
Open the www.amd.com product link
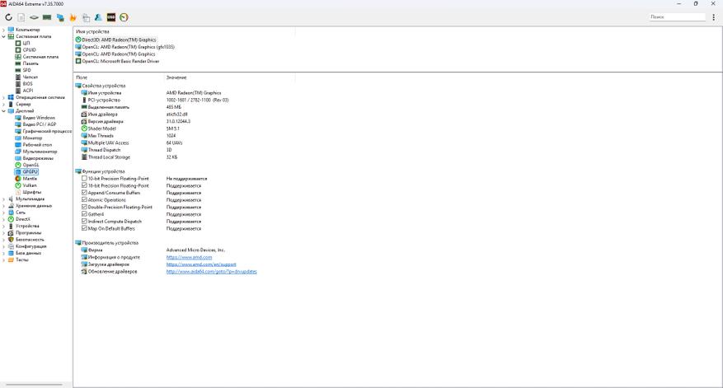189,257
